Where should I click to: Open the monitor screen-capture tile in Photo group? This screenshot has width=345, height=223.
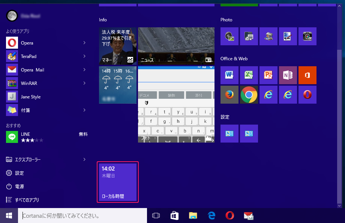click(249, 36)
